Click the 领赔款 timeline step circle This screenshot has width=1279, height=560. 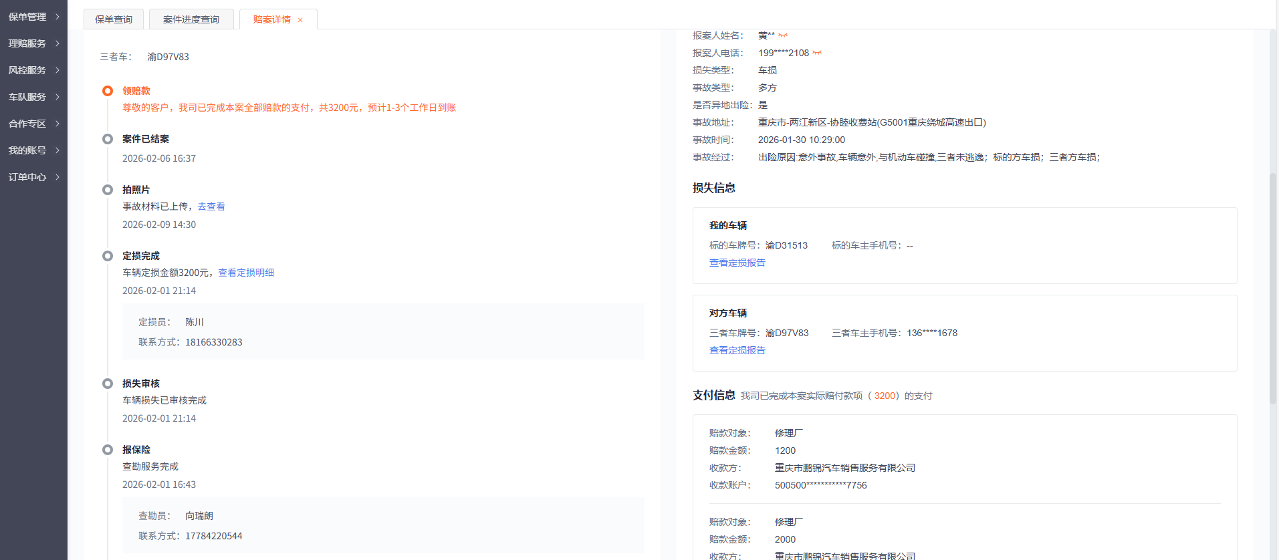[108, 91]
